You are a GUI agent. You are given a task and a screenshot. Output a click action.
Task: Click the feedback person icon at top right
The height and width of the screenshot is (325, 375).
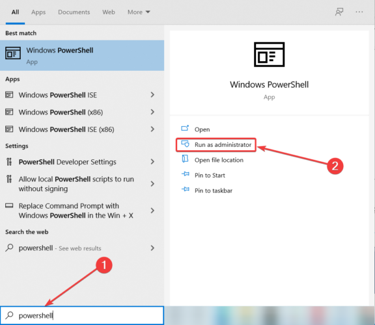(339, 12)
